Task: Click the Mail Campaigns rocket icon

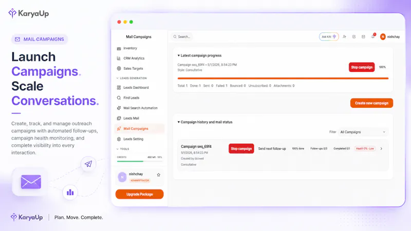Action: pos(119,129)
